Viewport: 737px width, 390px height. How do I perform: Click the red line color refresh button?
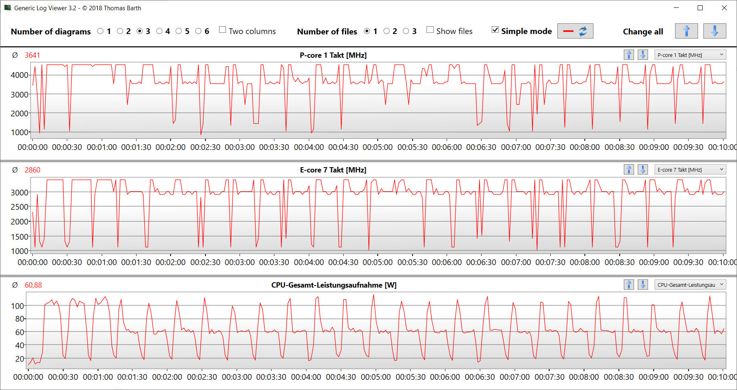click(x=575, y=31)
